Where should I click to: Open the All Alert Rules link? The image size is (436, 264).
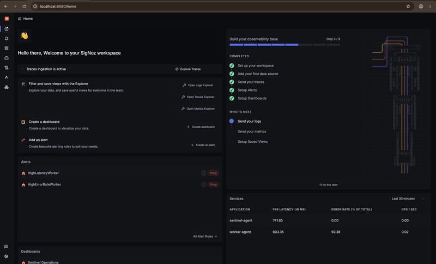tap(205, 236)
